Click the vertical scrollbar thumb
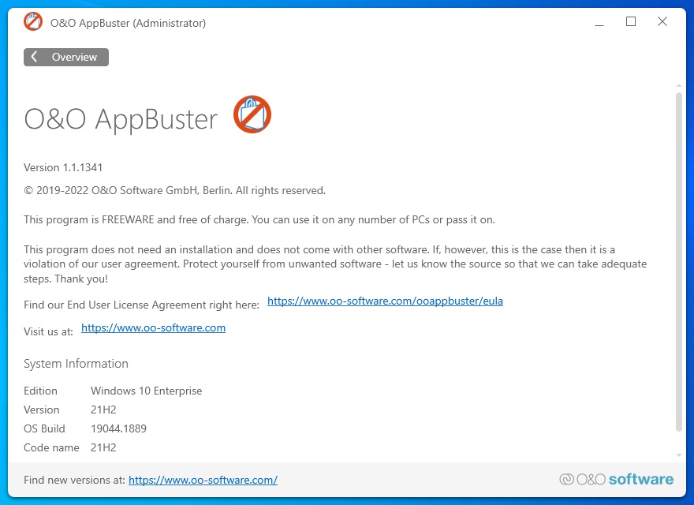This screenshot has width=694, height=505. pyautogui.click(x=679, y=261)
